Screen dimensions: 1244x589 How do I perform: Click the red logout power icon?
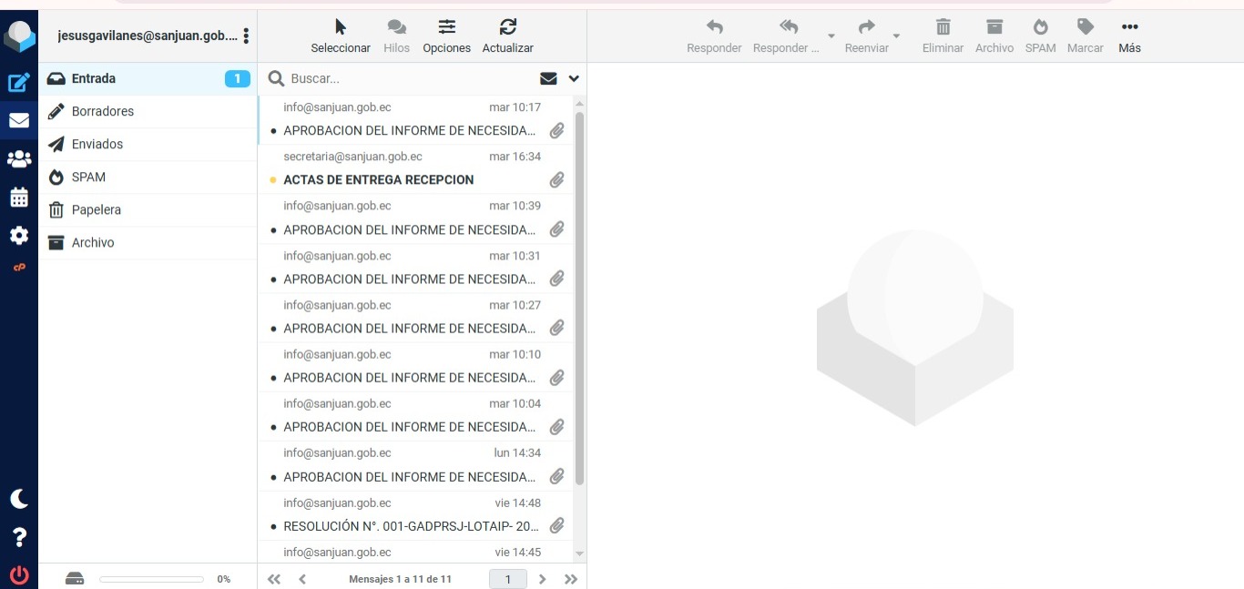point(18,574)
